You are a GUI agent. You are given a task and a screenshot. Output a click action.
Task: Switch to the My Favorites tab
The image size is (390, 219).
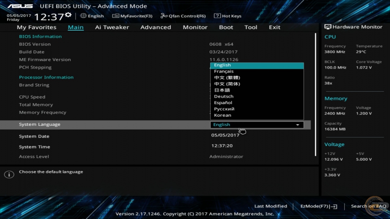(x=37, y=27)
